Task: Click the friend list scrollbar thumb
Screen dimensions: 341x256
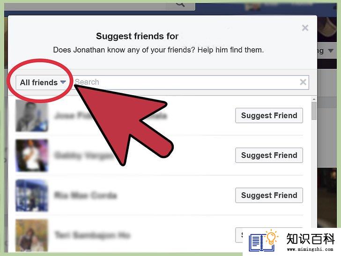Action: tap(314, 111)
